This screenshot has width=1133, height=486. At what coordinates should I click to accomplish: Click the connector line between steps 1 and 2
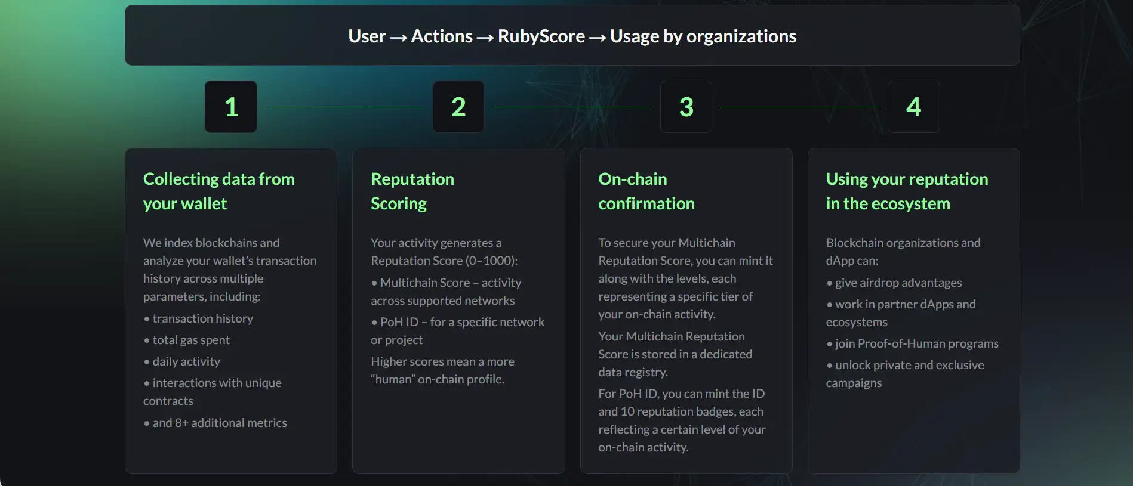pos(344,107)
